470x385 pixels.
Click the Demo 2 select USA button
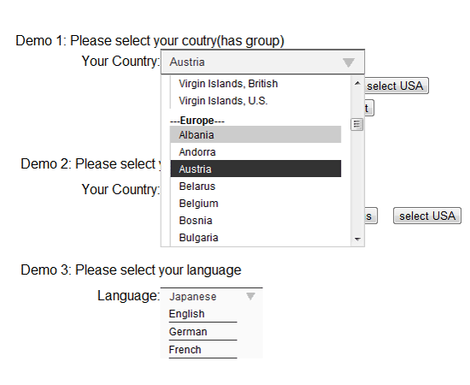tap(427, 216)
